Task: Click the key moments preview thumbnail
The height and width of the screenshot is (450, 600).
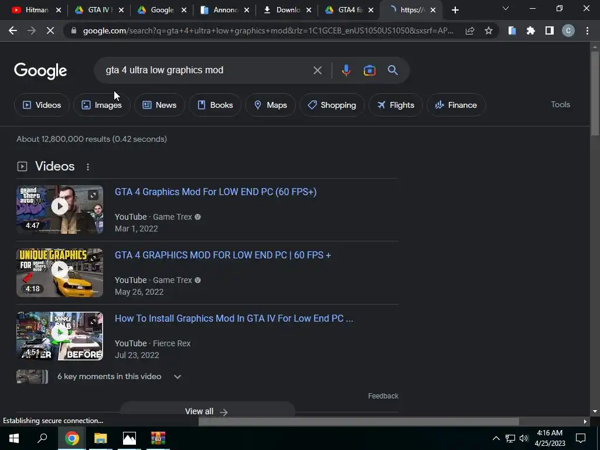Action: (x=32, y=377)
